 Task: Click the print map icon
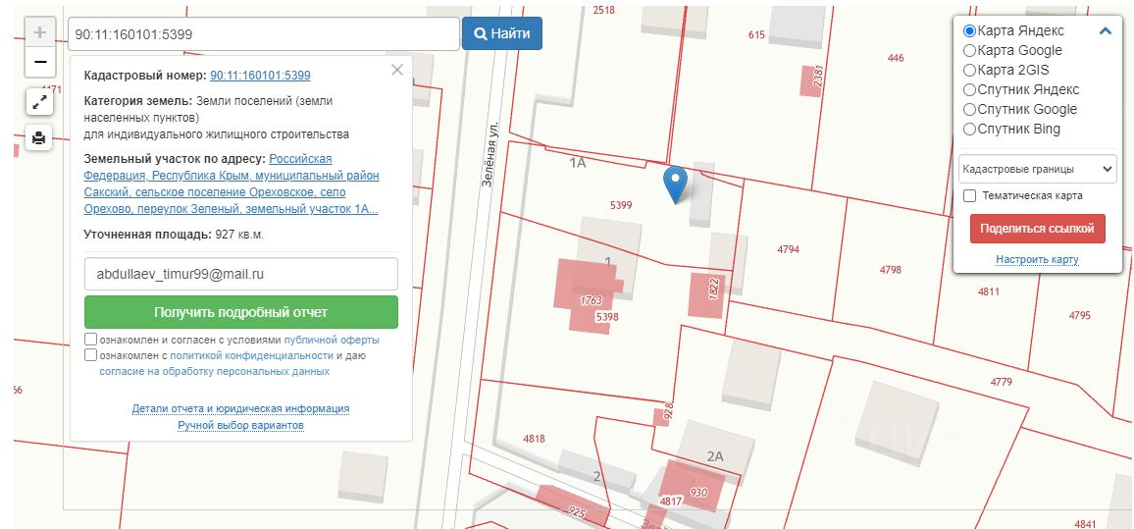pos(39,138)
